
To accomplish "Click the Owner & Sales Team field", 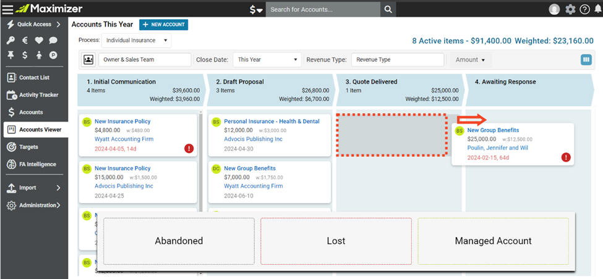I will coord(145,60).
